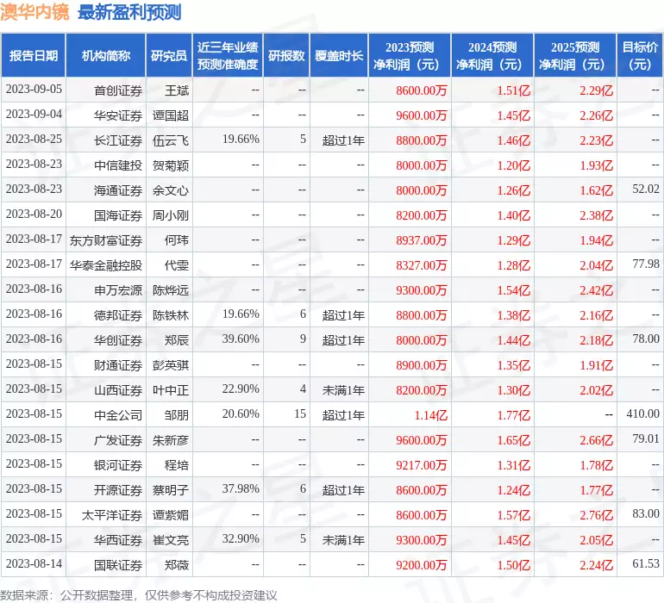Click the 研报数 column header
Viewport: 664px width, 603px height.
(x=286, y=56)
